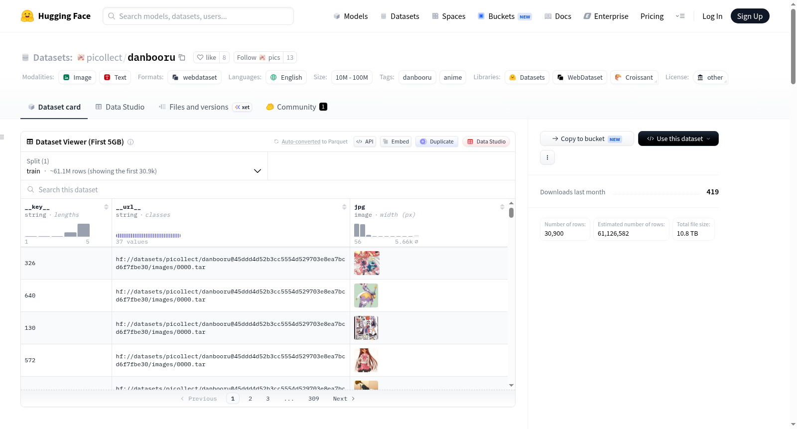Image resolution: width=797 pixels, height=429 pixels.
Task: Click the table scroll-down arrow
Action: click(x=511, y=385)
